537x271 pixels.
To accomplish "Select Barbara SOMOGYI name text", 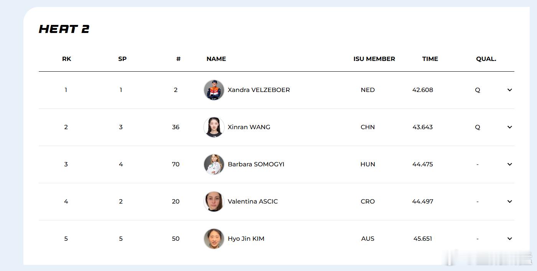I will [x=256, y=164].
